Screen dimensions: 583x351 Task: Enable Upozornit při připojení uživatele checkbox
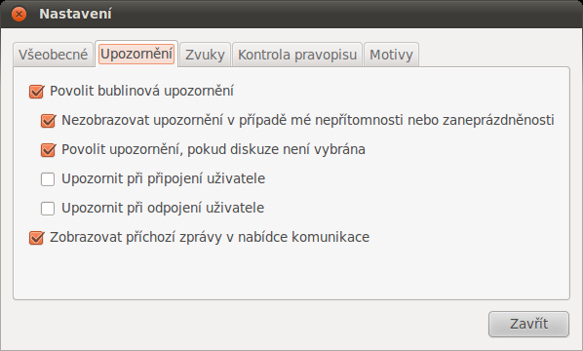48,179
